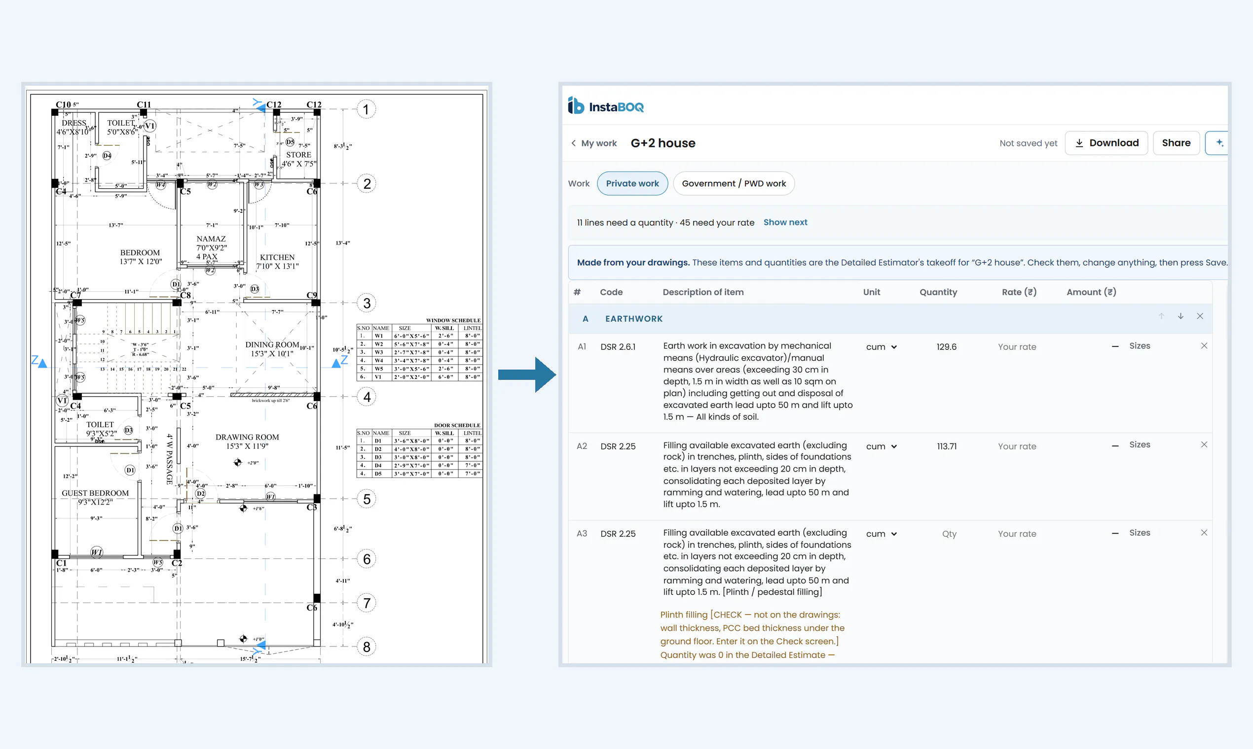Click DRAWING ROOM label on floor plan
1253x749 pixels.
(247, 437)
